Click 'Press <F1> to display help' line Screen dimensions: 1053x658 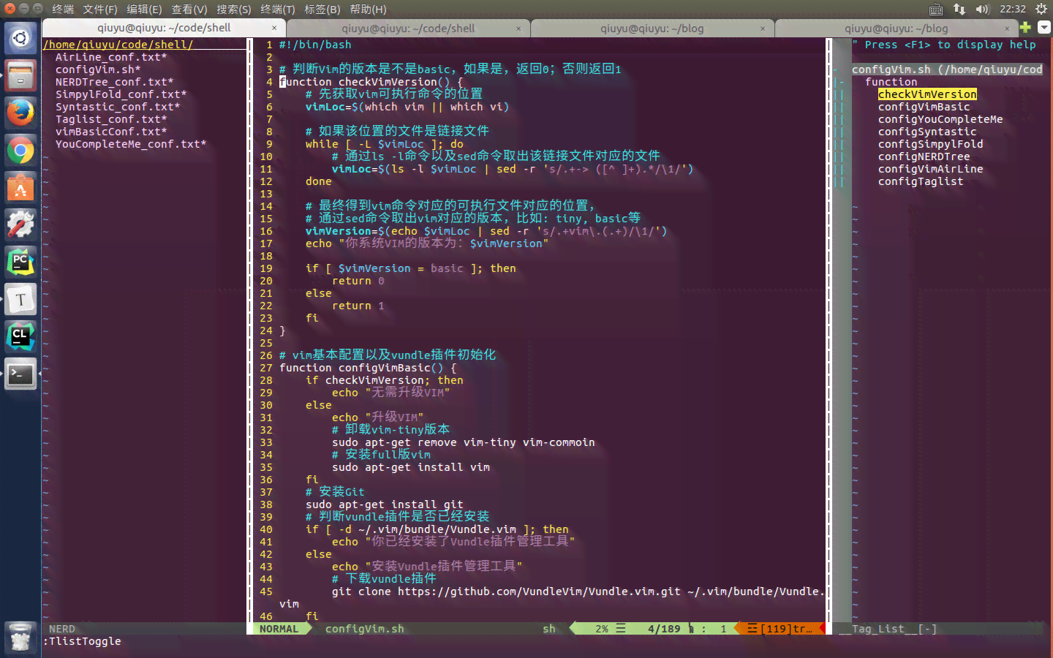pos(944,45)
